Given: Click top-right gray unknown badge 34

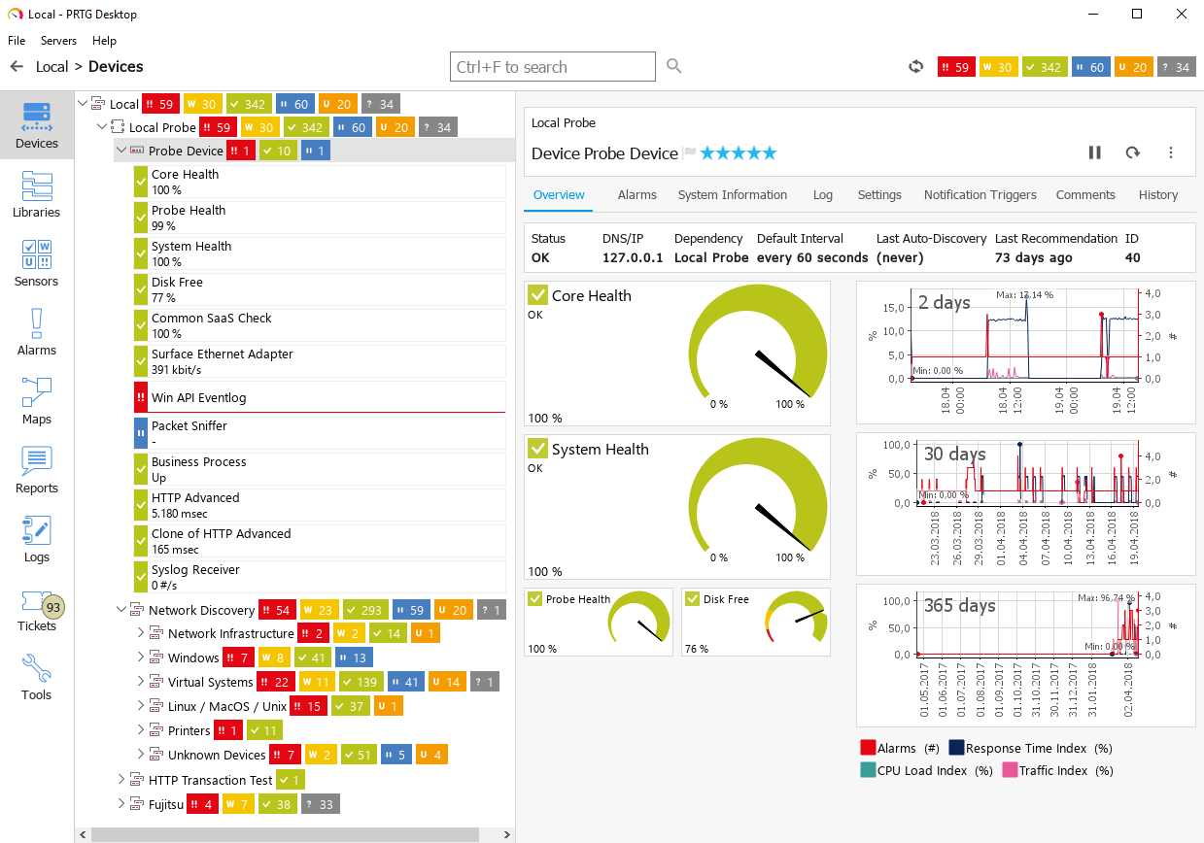Looking at the screenshot, I should click(x=1176, y=67).
